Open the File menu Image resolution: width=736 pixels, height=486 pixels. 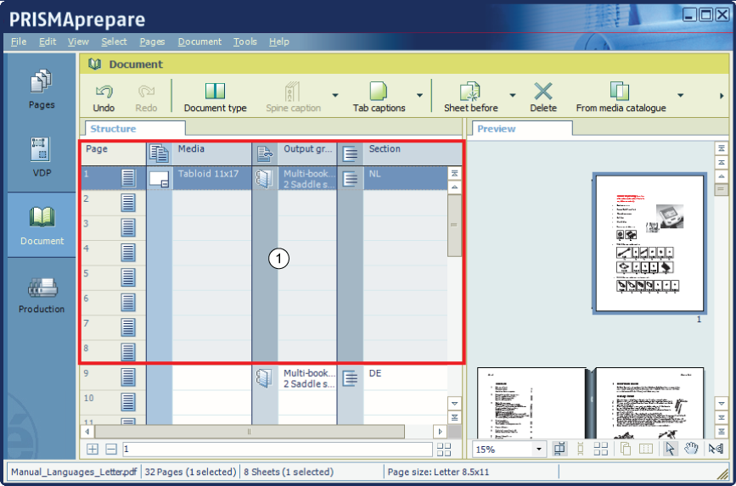19,42
